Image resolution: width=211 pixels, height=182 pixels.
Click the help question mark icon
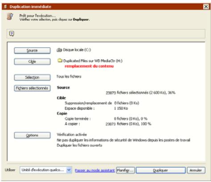click(12, 34)
